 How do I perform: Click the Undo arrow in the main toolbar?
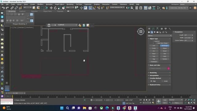3,8
